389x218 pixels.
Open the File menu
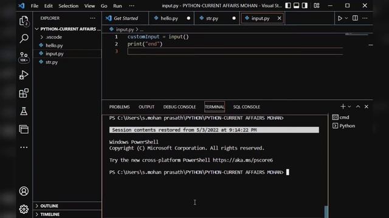pyautogui.click(x=35, y=5)
